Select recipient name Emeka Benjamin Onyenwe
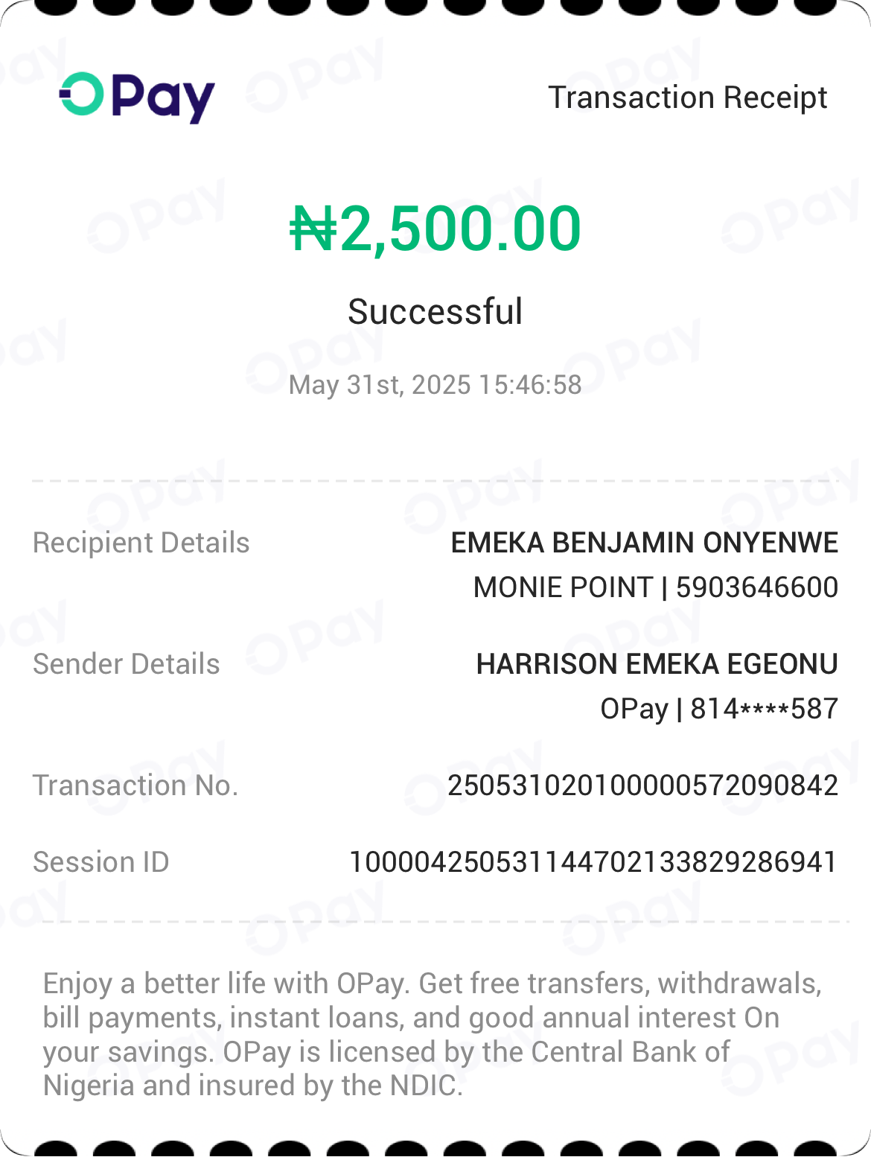Viewport: 871px width, 1157px height. [644, 543]
